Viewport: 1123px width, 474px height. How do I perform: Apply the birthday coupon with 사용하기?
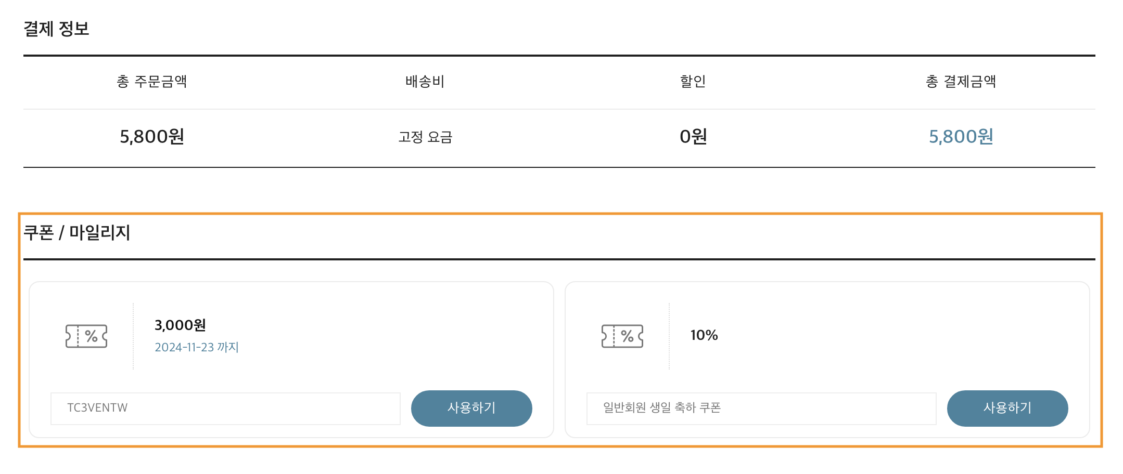point(1007,409)
